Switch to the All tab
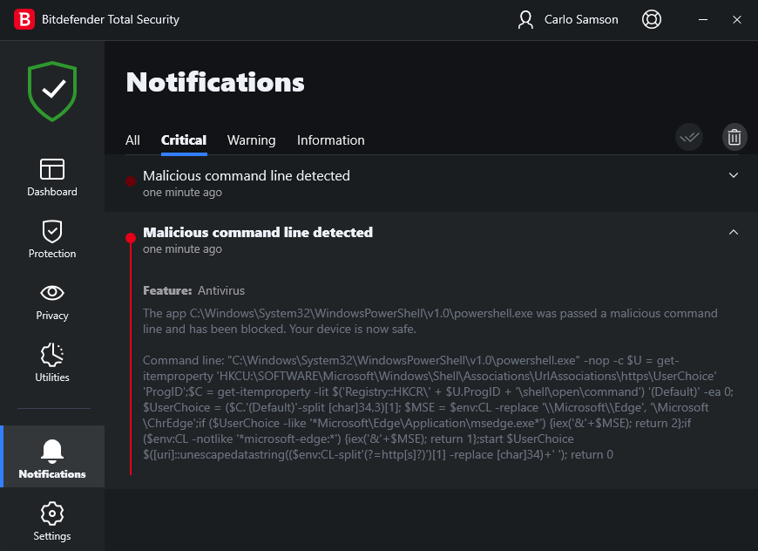758x551 pixels. click(132, 140)
